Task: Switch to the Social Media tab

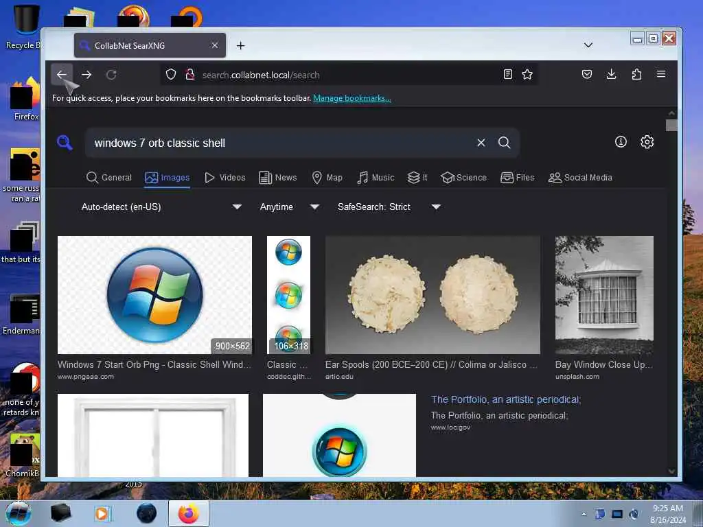Action: tap(580, 178)
